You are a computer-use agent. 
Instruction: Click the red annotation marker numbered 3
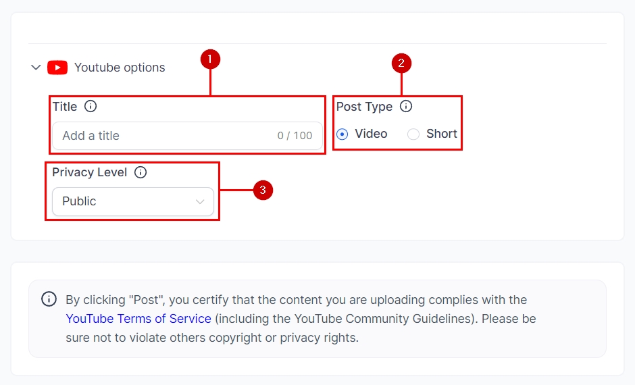point(263,190)
